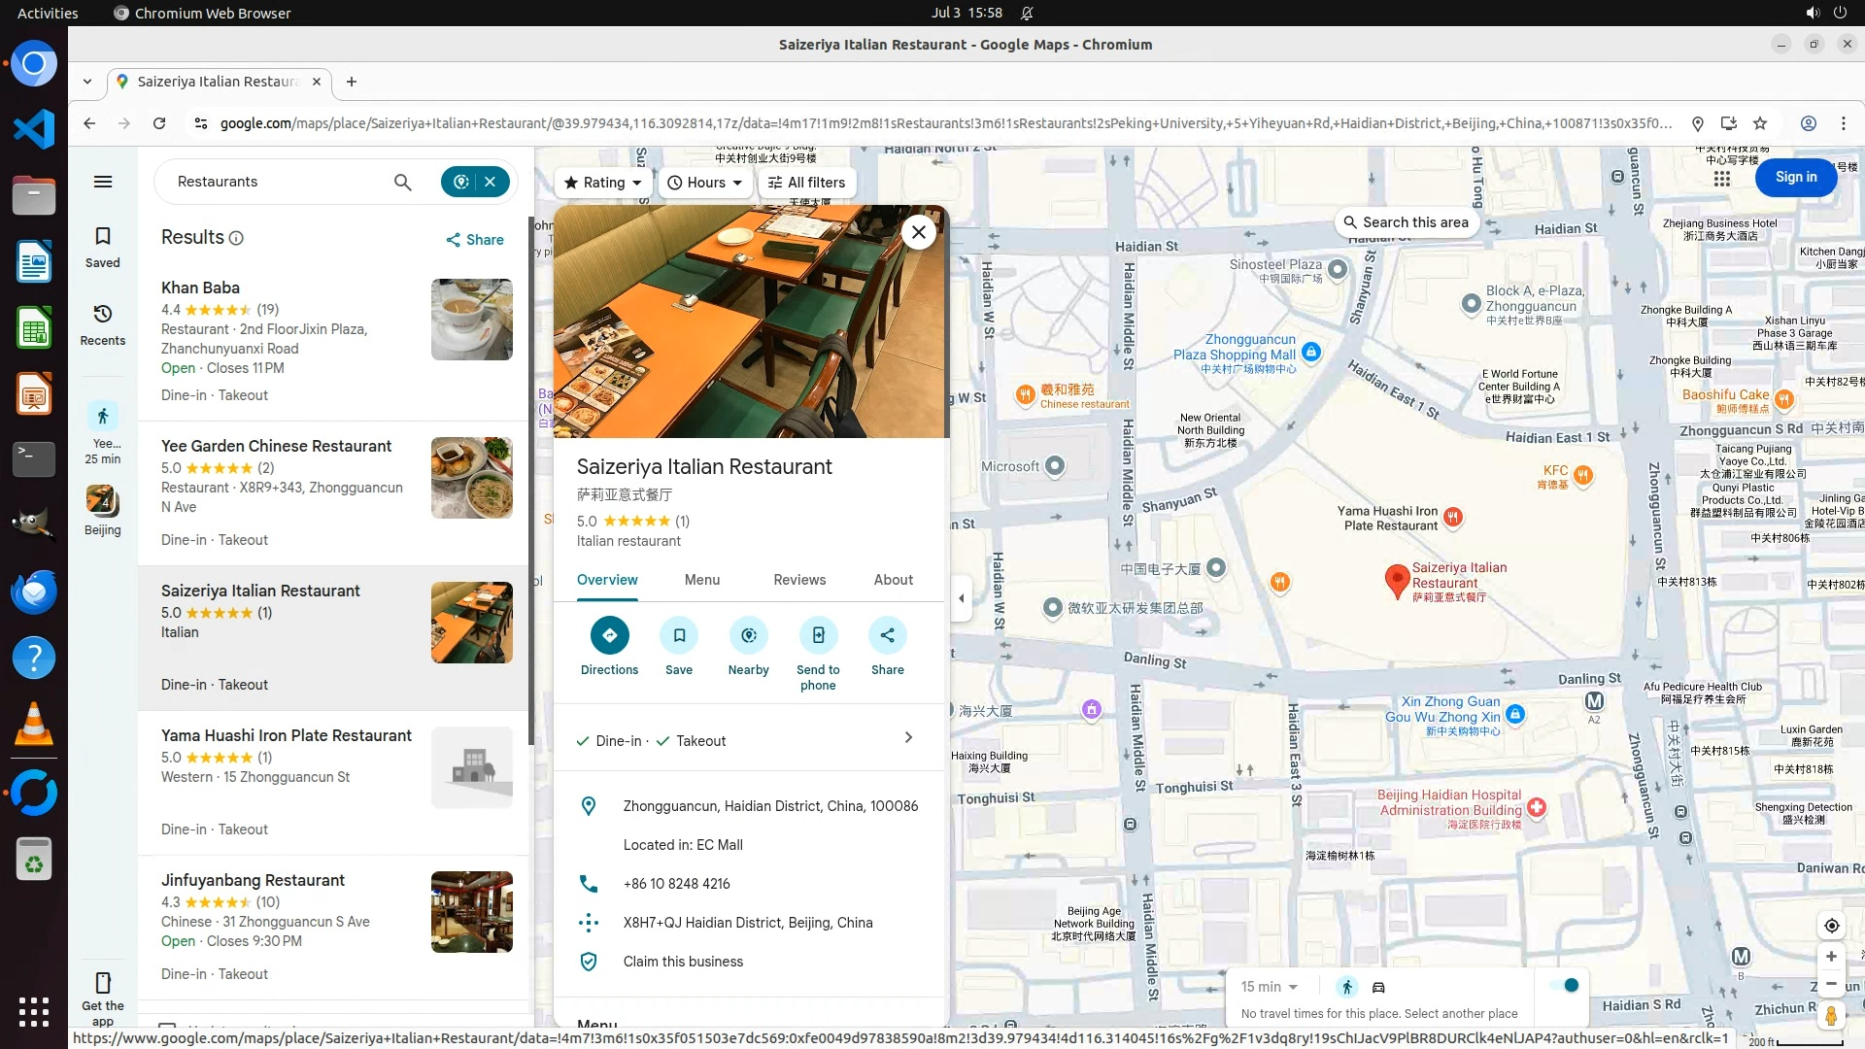The height and width of the screenshot is (1049, 1865).
Task: Click the Pegman Street View icon
Action: (x=1831, y=1016)
